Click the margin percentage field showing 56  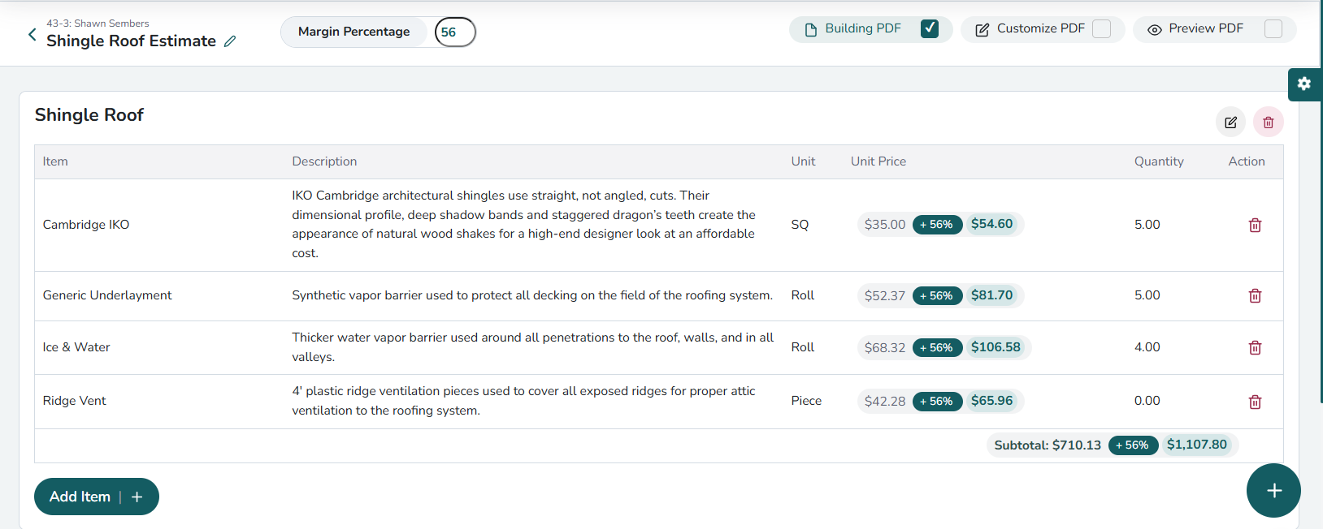coord(454,32)
